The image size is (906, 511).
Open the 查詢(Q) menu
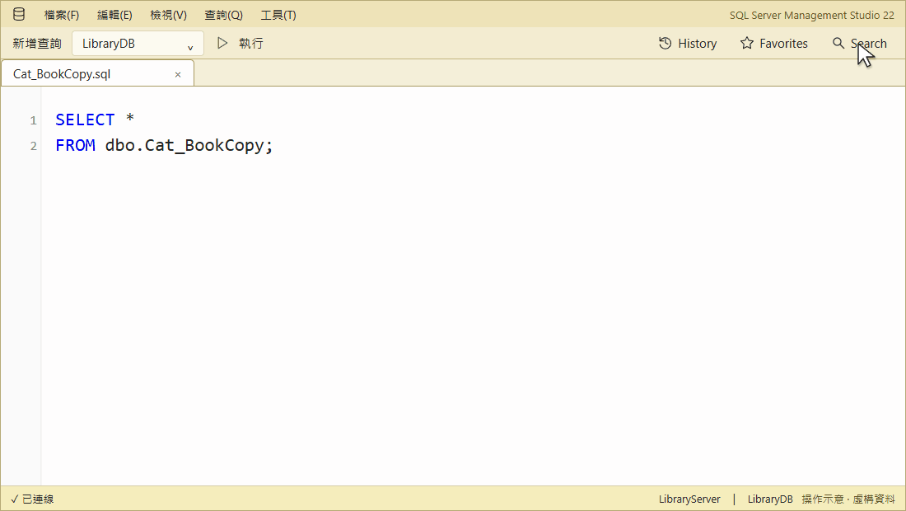tap(223, 15)
